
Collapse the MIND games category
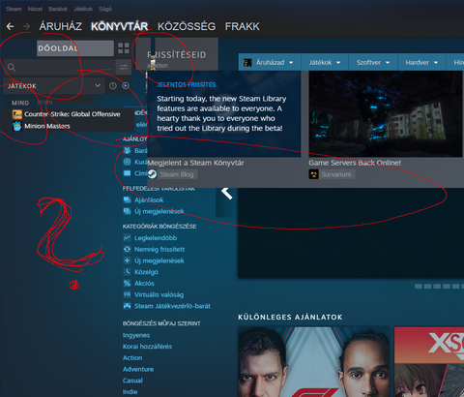click(x=20, y=103)
